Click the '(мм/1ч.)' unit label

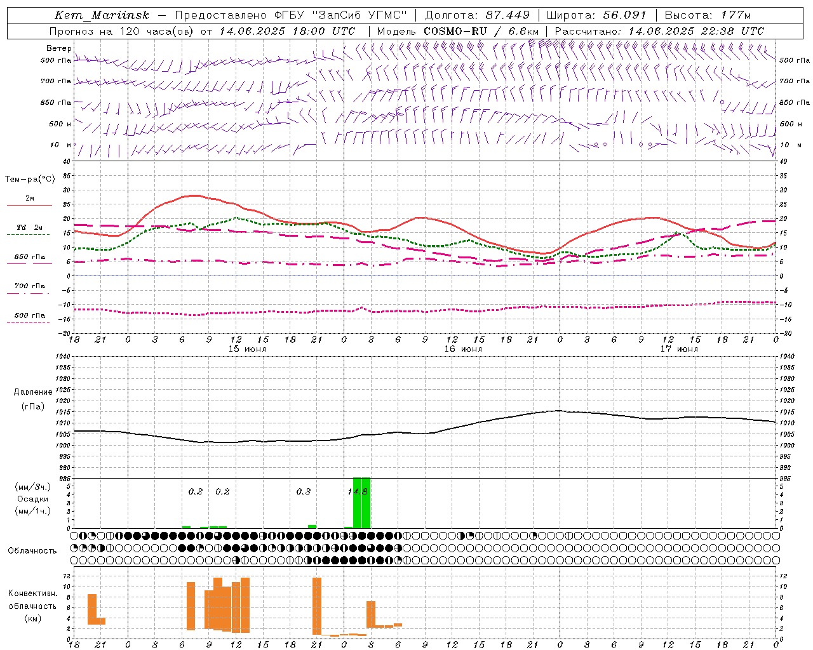point(32,511)
